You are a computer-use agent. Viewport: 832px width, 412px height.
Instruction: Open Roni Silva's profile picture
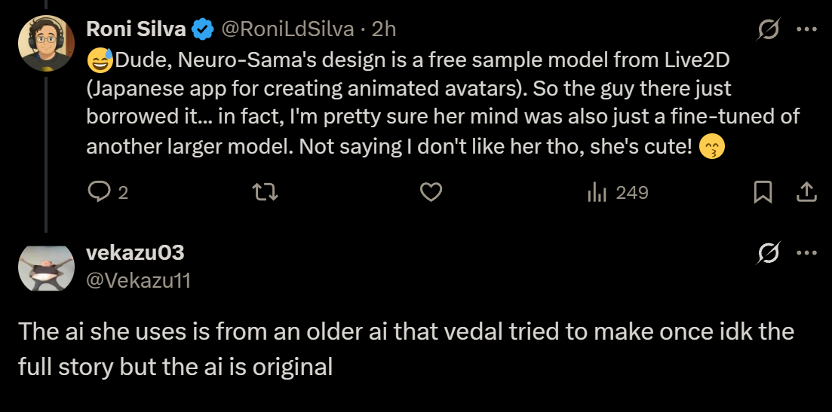(x=45, y=43)
